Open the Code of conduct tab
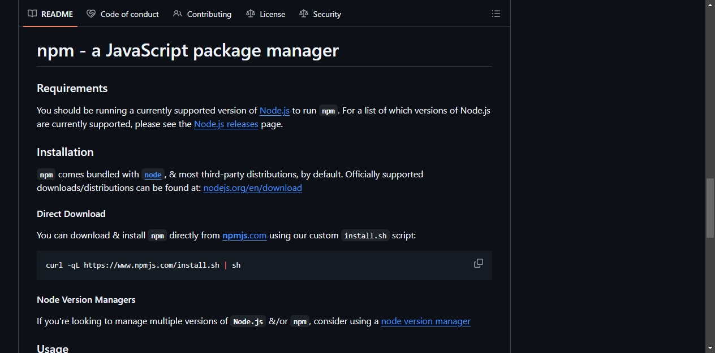 coord(123,14)
